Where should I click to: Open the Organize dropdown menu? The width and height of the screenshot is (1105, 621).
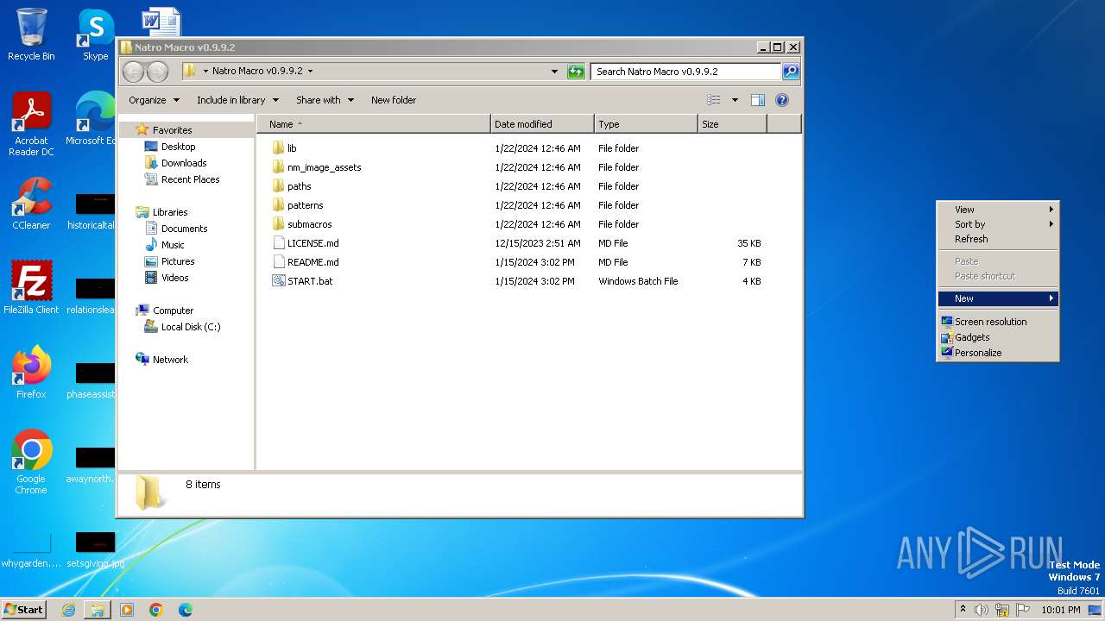coord(155,100)
